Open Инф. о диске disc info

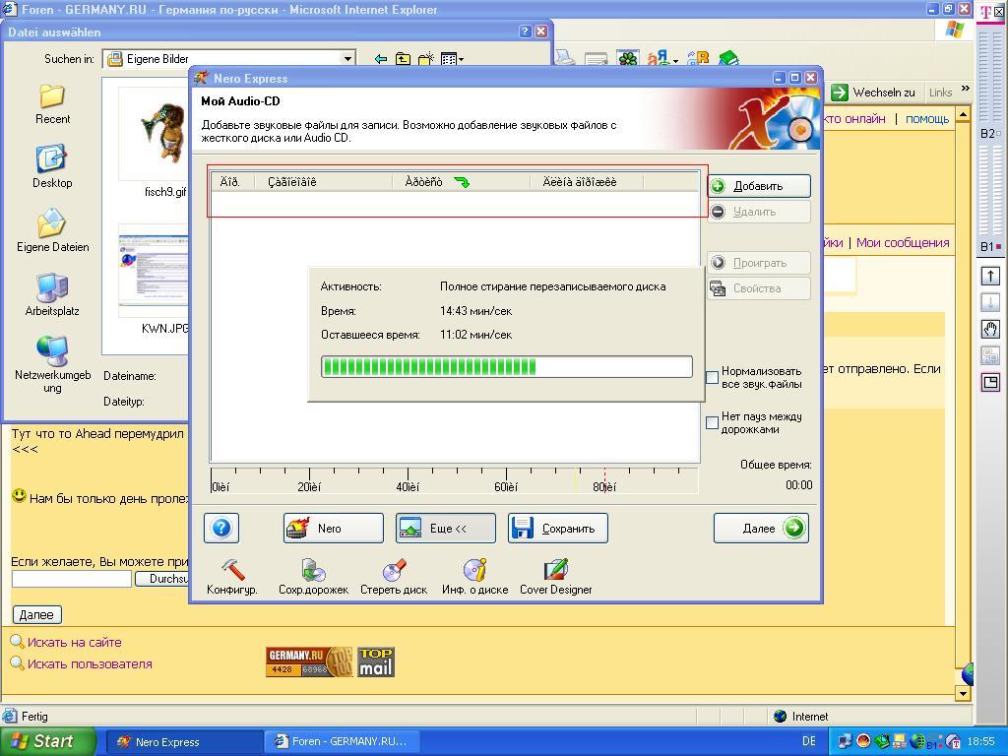[474, 576]
